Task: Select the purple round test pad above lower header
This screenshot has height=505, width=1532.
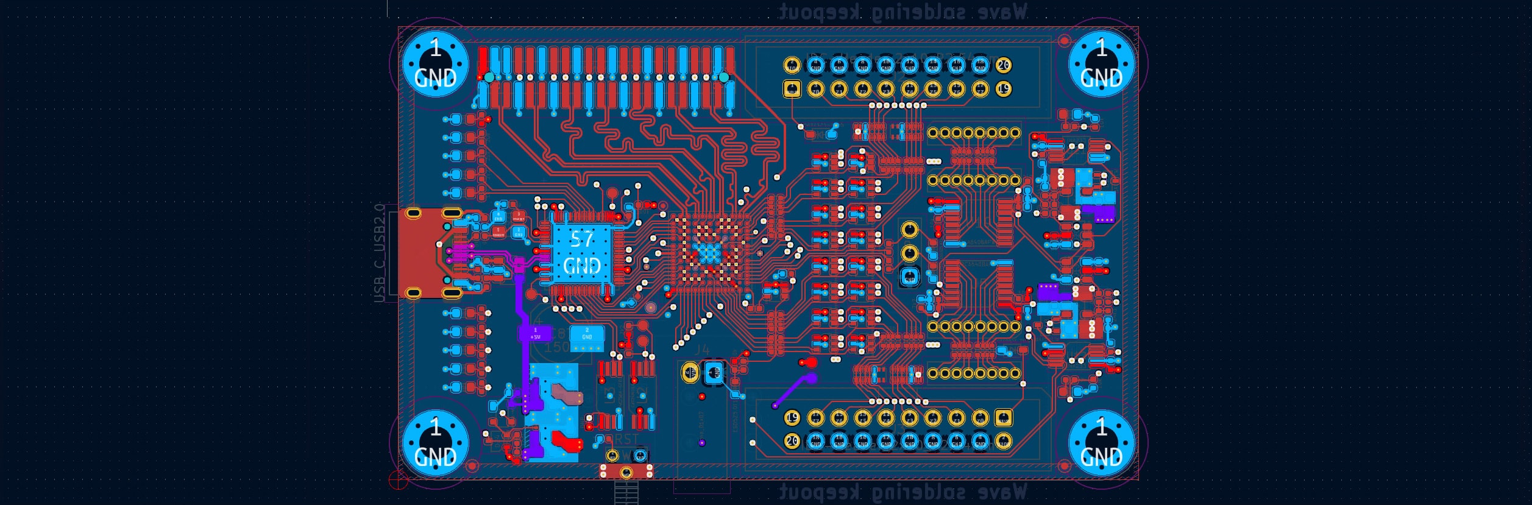Action: pyautogui.click(x=811, y=378)
